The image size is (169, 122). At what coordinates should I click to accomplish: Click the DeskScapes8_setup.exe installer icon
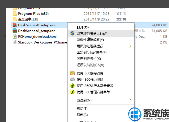coord(15,25)
